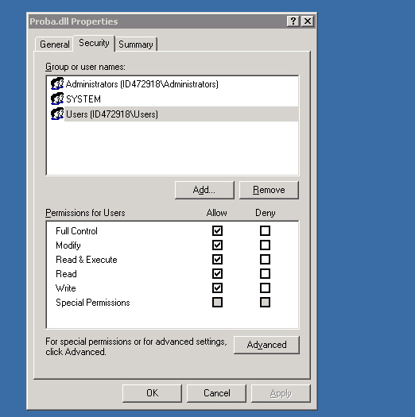Confirm with the OK button

(x=153, y=393)
